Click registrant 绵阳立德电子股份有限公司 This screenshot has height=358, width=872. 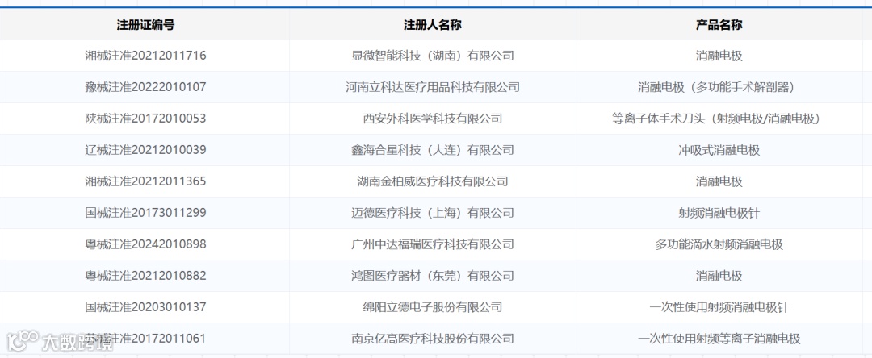[433, 307]
